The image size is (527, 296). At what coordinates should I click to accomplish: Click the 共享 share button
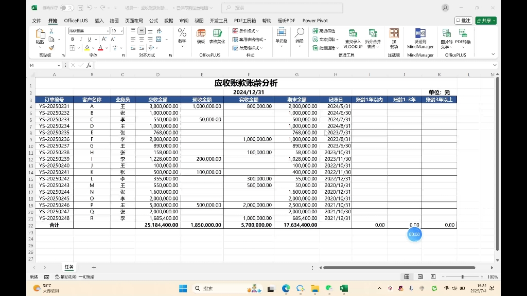coord(486,21)
